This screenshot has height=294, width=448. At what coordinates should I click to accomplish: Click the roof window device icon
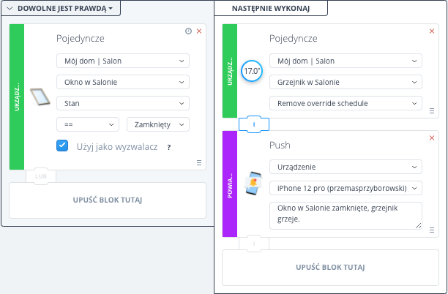tap(40, 97)
